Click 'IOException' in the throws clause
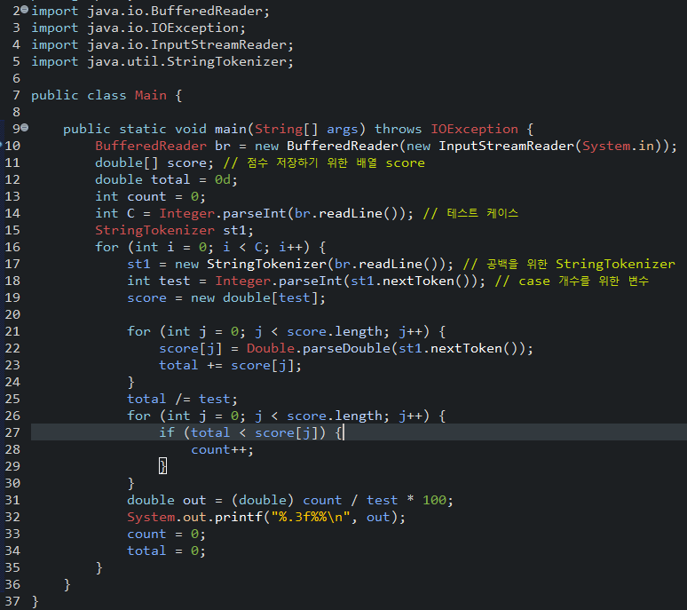The height and width of the screenshot is (610, 687). 474,130
